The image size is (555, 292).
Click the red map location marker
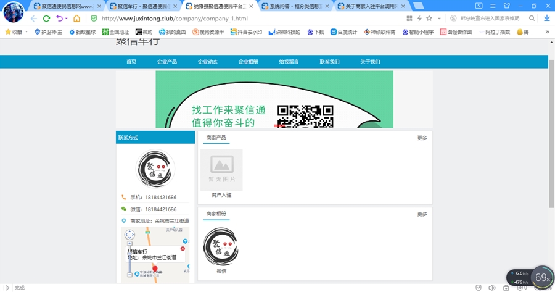155,269
